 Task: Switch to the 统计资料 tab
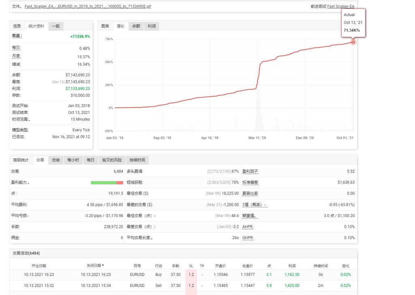(x=36, y=26)
